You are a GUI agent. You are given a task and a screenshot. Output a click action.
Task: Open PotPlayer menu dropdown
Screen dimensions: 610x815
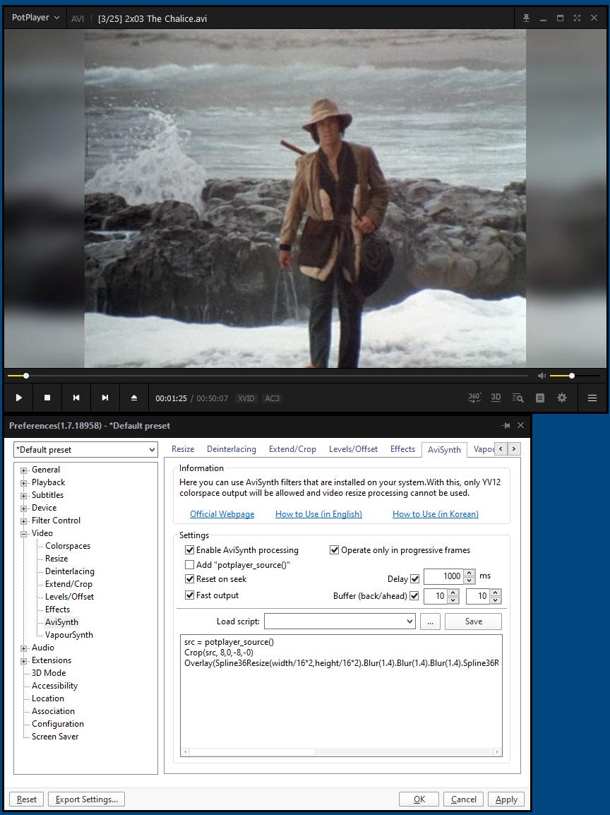[36, 18]
